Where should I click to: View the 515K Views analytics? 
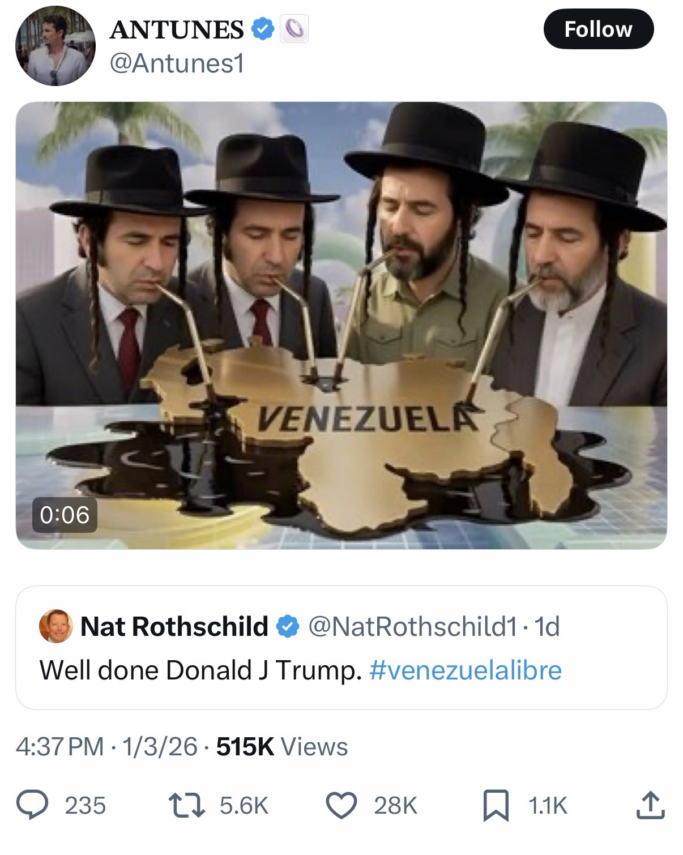pyautogui.click(x=282, y=747)
